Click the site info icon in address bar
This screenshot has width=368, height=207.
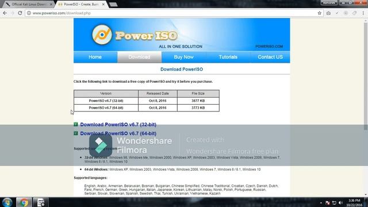point(29,13)
